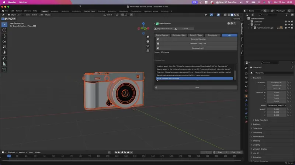Click the End frame field
Screen dimensions: 295x165
click(236, 152)
